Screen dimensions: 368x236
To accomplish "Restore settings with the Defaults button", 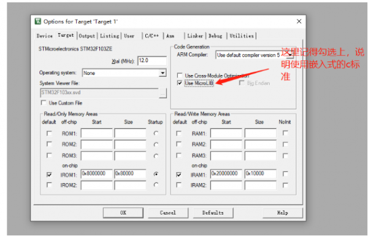I will (x=213, y=213).
